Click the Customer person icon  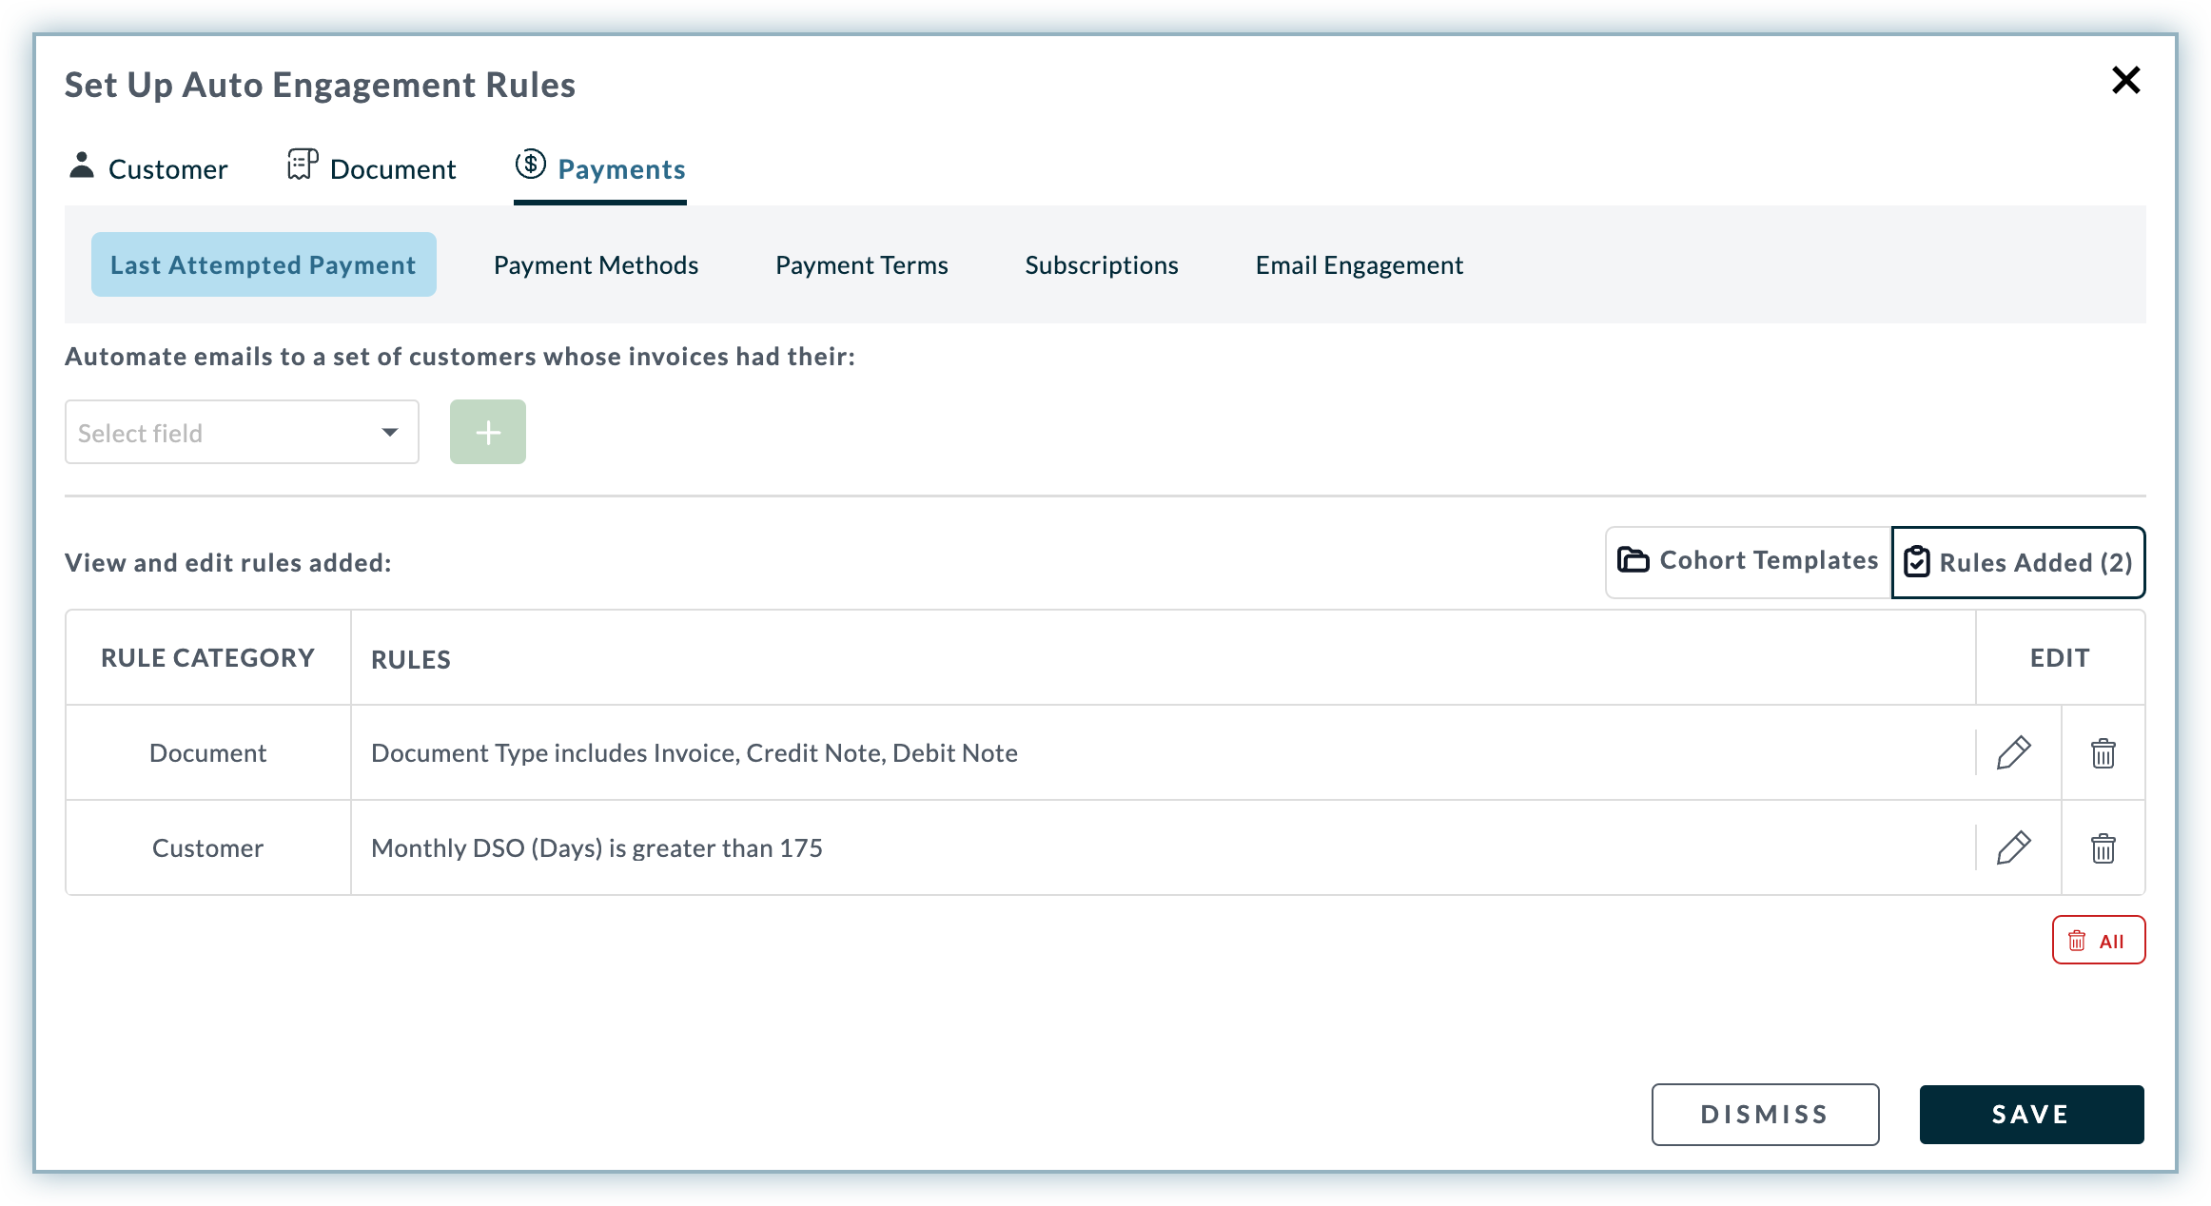pos(82,165)
